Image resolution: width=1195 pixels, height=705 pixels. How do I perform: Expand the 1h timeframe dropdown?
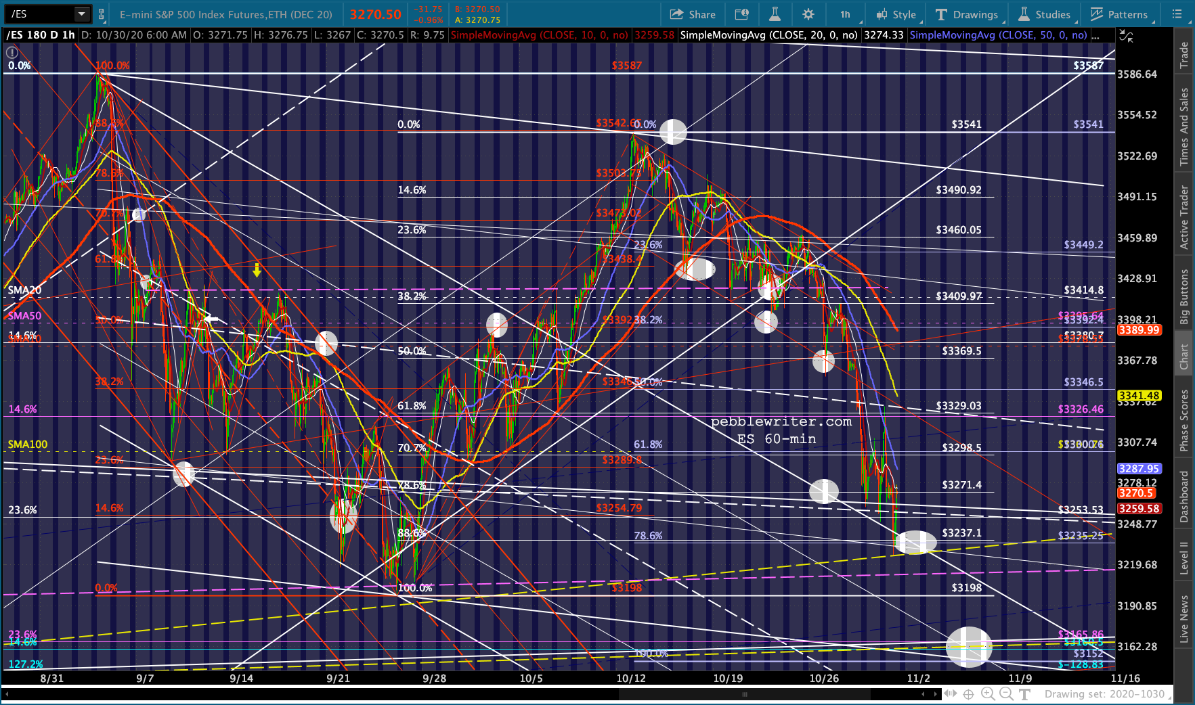pyautogui.click(x=845, y=14)
